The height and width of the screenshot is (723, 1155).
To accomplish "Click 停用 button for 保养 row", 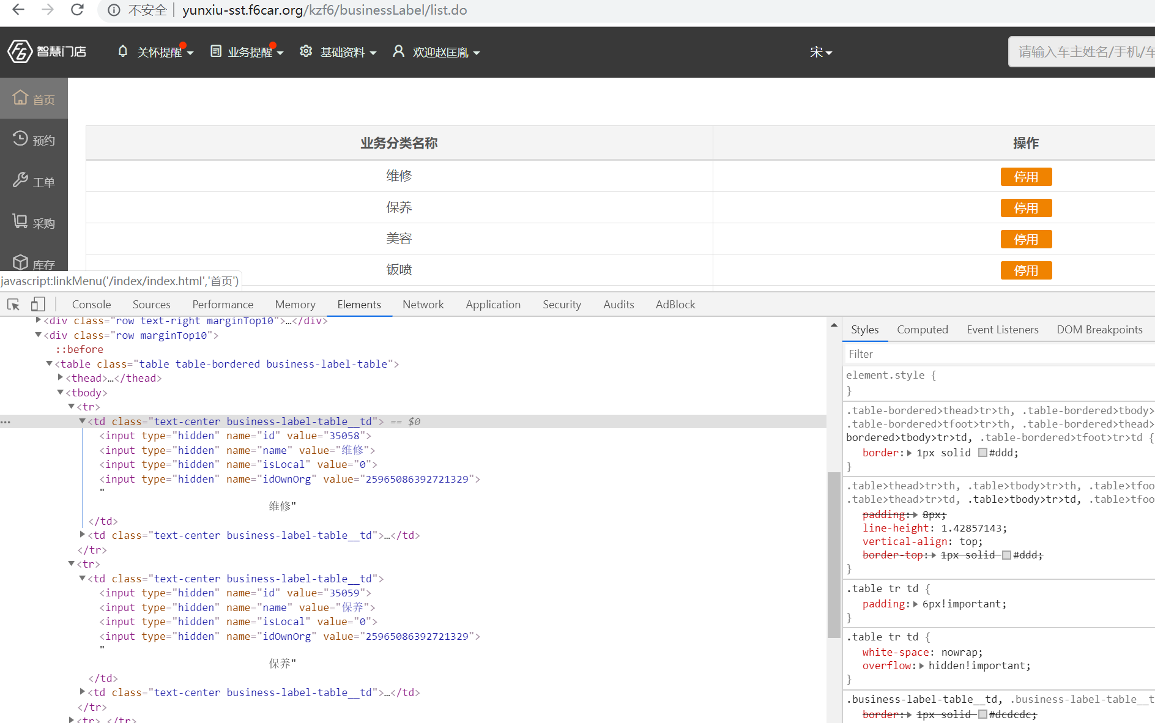I will point(1026,208).
